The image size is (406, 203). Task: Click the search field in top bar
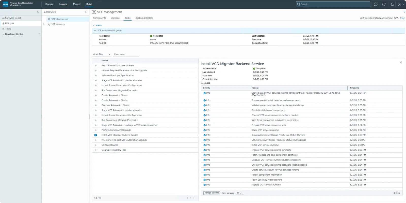pos(333,4)
